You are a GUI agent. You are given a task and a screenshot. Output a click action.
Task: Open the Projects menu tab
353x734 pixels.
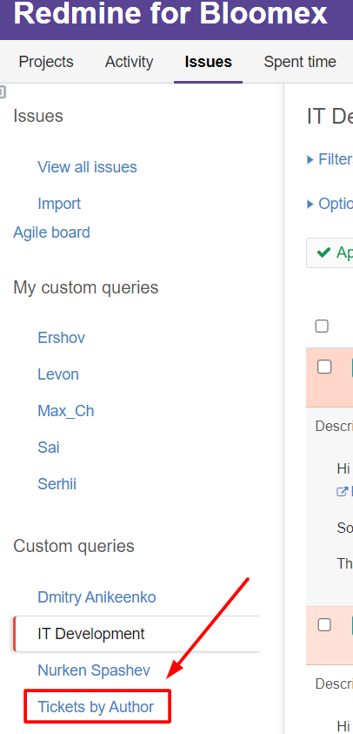tap(46, 62)
